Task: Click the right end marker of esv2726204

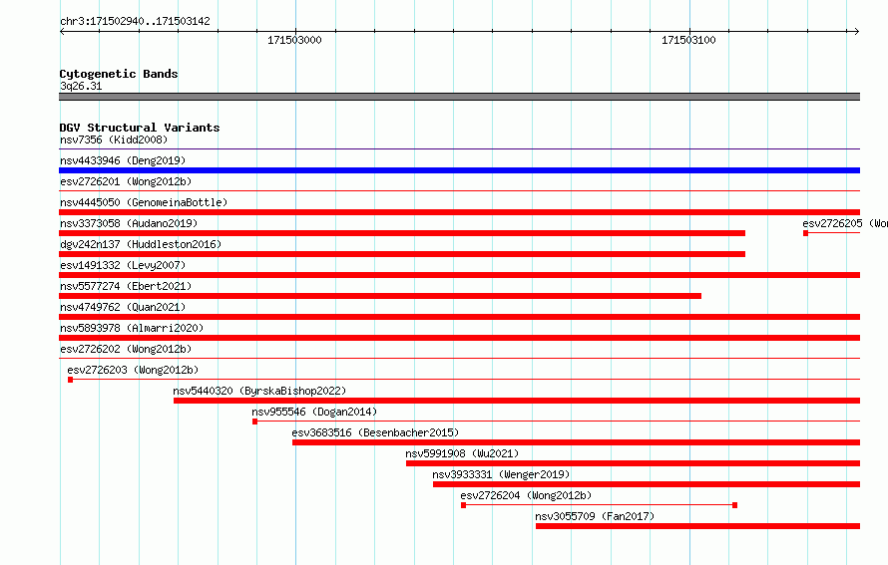Action: tap(734, 505)
